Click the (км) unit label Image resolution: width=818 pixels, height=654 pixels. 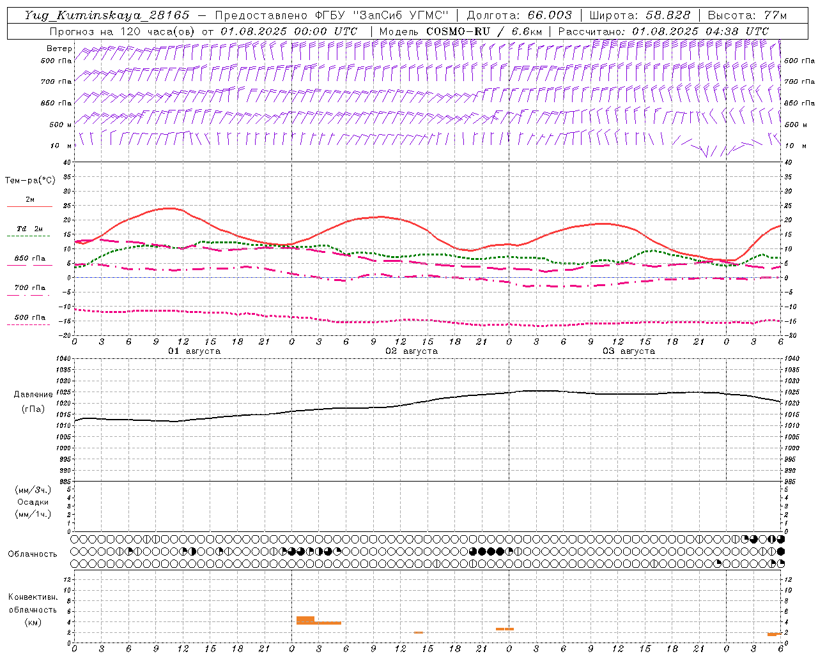click(x=33, y=622)
